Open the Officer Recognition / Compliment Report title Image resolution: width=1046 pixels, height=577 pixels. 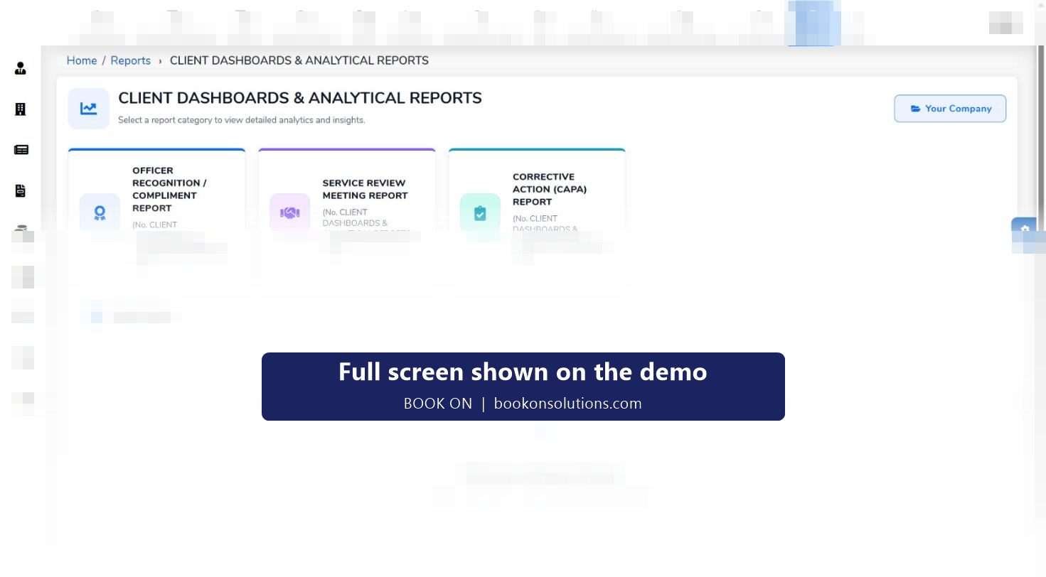169,189
